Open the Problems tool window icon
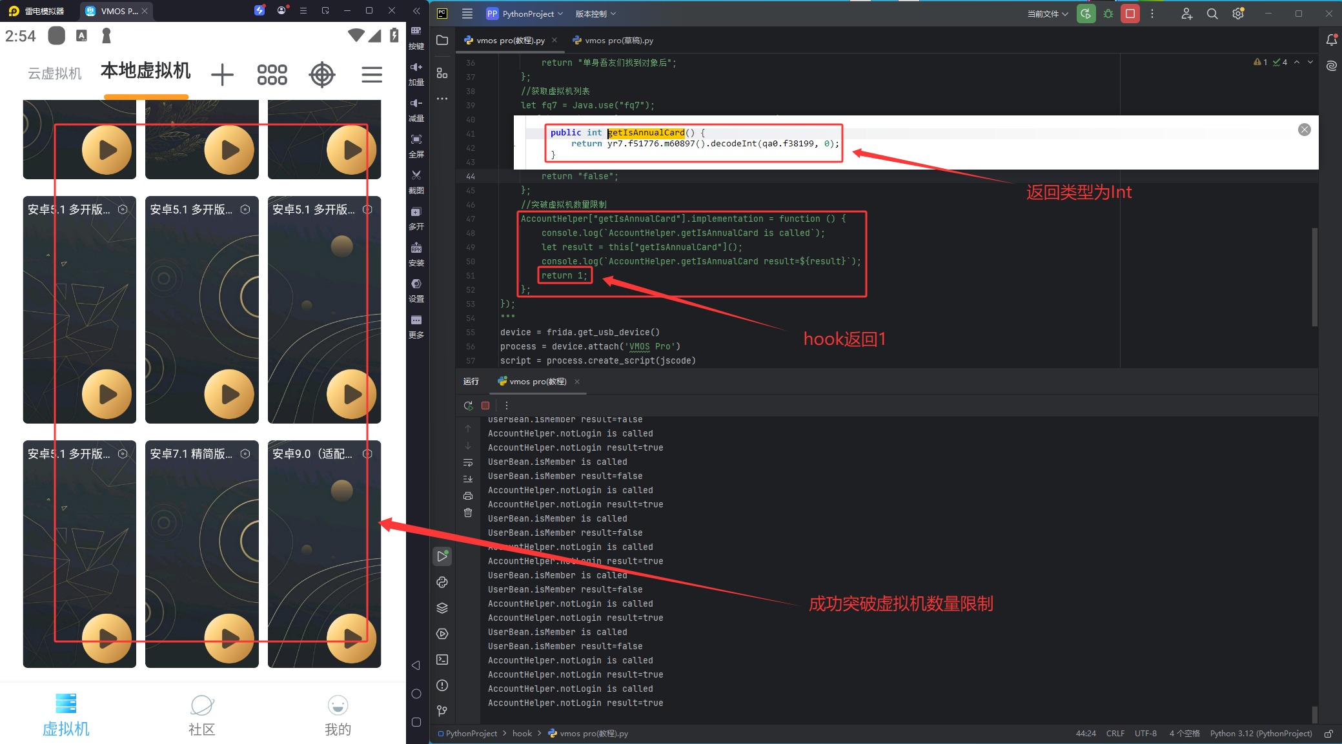 [442, 685]
